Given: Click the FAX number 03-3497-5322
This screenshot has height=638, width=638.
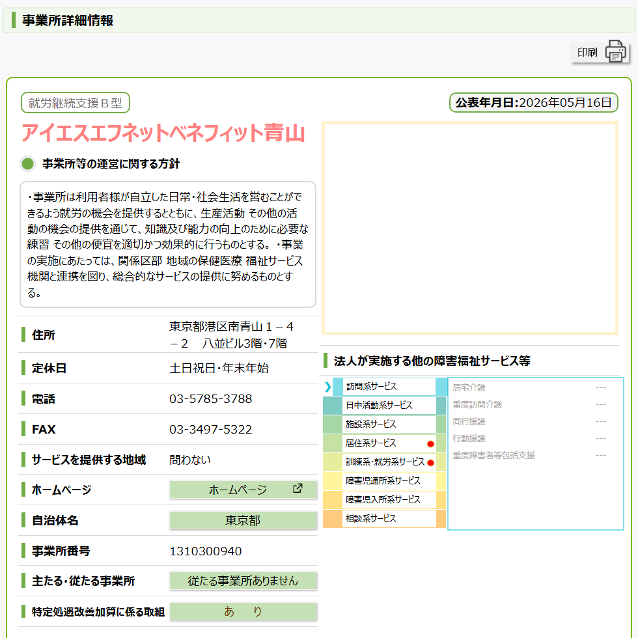Looking at the screenshot, I should click(211, 429).
